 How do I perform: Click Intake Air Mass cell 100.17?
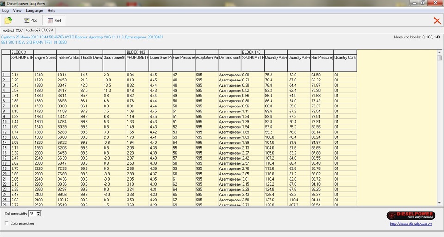[68, 200]
